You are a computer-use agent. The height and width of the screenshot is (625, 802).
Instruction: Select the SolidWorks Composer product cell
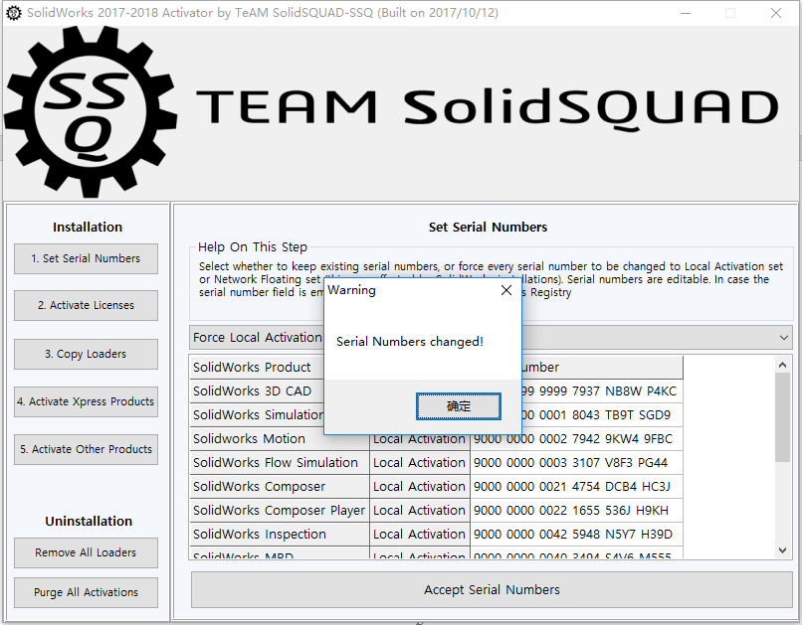pyautogui.click(x=280, y=487)
